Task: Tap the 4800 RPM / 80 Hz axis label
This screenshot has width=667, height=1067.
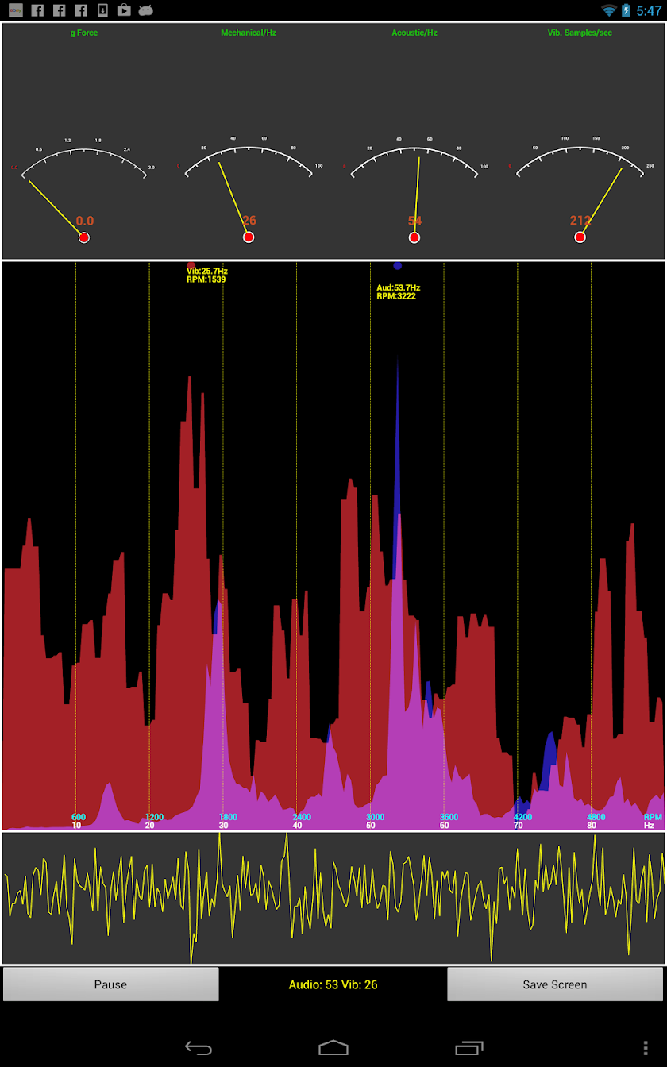Action: (x=596, y=821)
